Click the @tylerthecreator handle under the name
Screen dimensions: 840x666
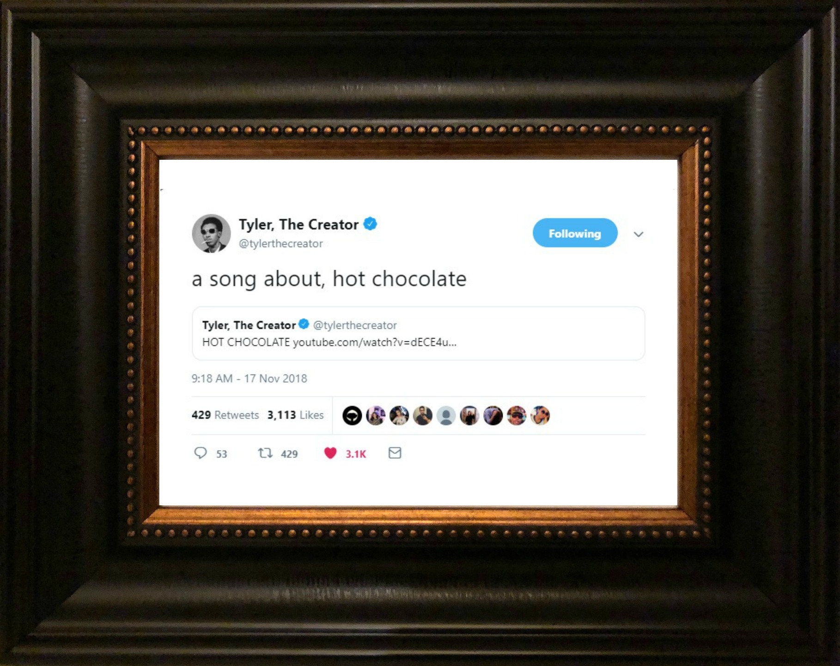[280, 243]
